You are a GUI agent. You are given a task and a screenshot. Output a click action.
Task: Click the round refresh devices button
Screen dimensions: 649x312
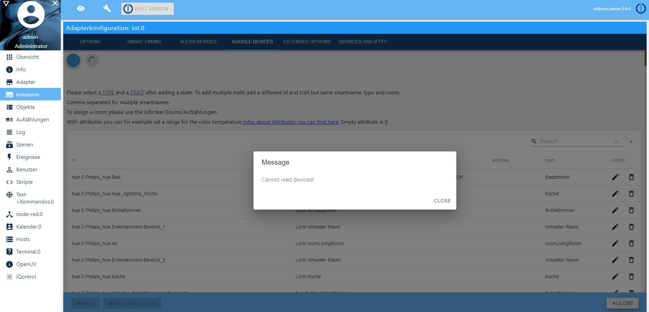[x=92, y=60]
